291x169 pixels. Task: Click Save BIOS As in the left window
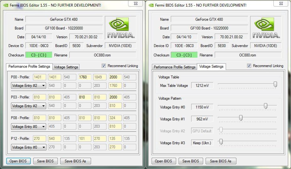(x=75, y=161)
